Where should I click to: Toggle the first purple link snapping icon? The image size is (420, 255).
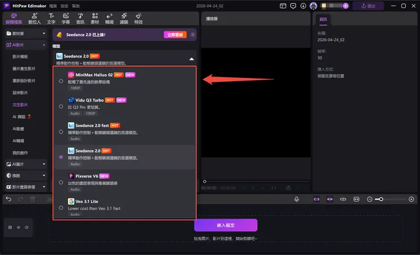317,199
